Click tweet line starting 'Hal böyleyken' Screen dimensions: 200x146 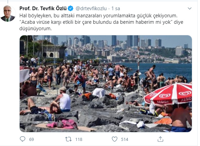[98, 16]
